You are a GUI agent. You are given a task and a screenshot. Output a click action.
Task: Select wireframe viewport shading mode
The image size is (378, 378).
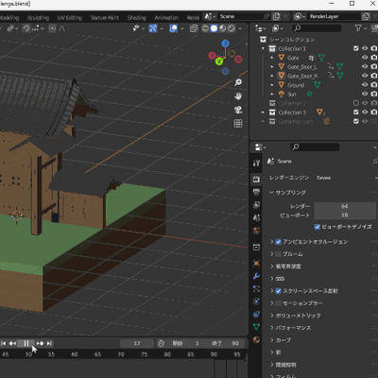click(x=205, y=28)
